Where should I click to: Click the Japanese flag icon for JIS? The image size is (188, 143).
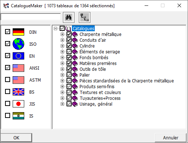pos(18,104)
